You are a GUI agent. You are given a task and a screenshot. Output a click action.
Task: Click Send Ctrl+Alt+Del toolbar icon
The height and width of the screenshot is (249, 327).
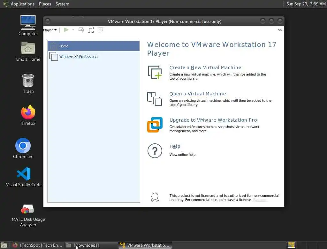[81, 30]
